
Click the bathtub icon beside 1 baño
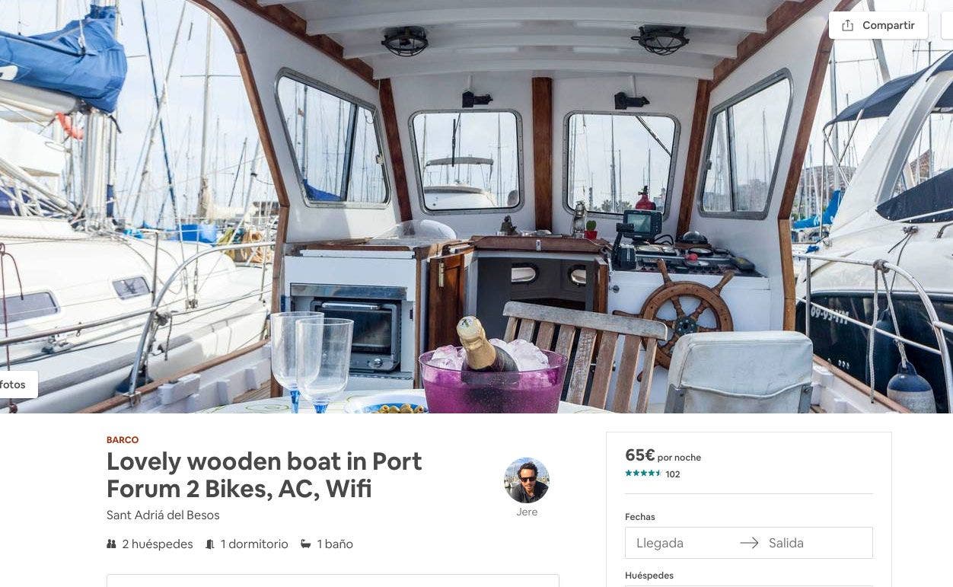pyautogui.click(x=306, y=544)
